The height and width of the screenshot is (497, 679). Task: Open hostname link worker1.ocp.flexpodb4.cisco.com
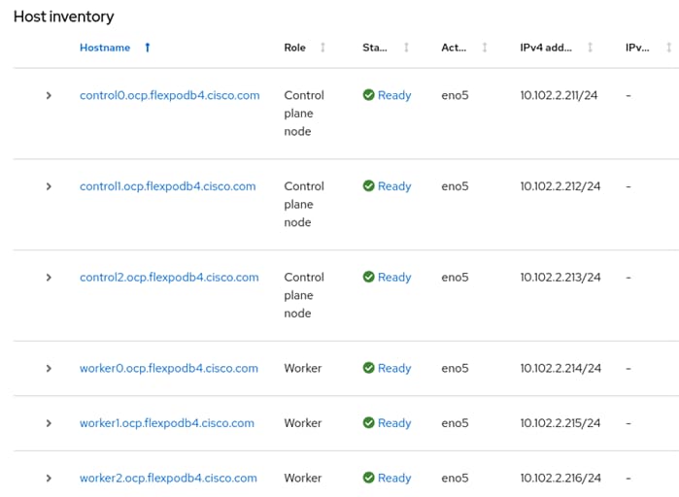coord(167,423)
